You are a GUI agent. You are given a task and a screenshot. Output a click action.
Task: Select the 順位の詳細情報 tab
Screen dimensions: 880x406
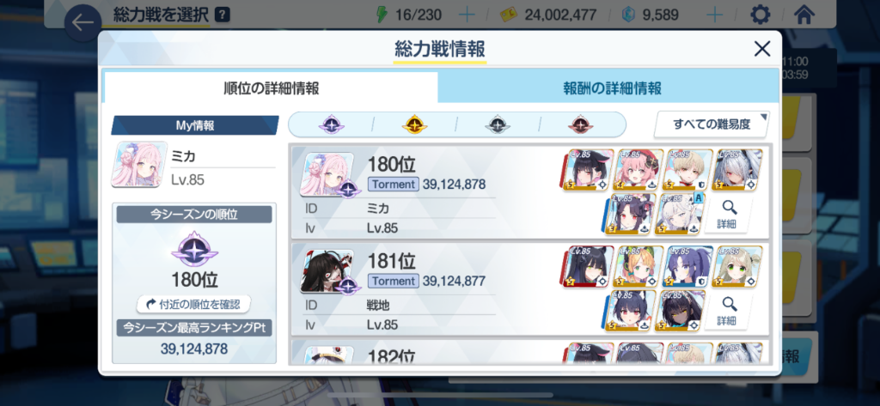(x=271, y=88)
